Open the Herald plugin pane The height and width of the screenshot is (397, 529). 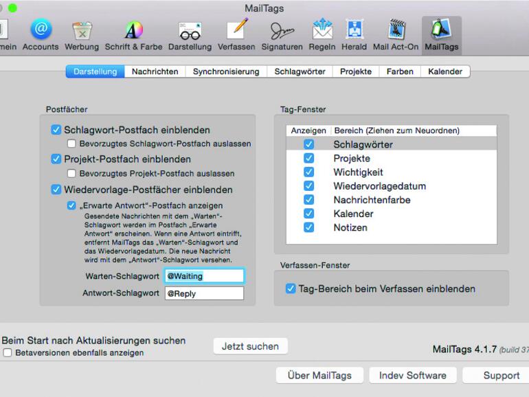click(354, 35)
